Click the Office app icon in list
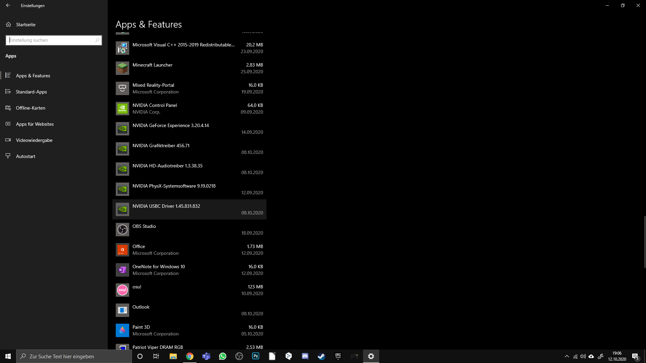The image size is (646, 363). (122, 250)
